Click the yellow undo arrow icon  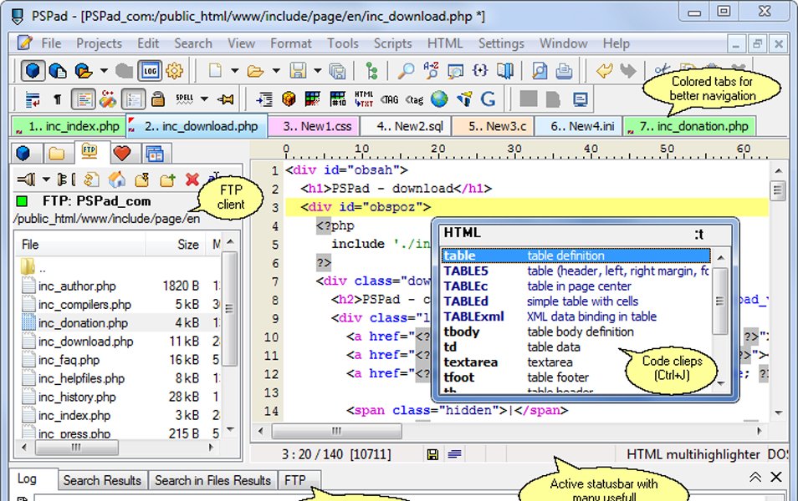tap(604, 71)
